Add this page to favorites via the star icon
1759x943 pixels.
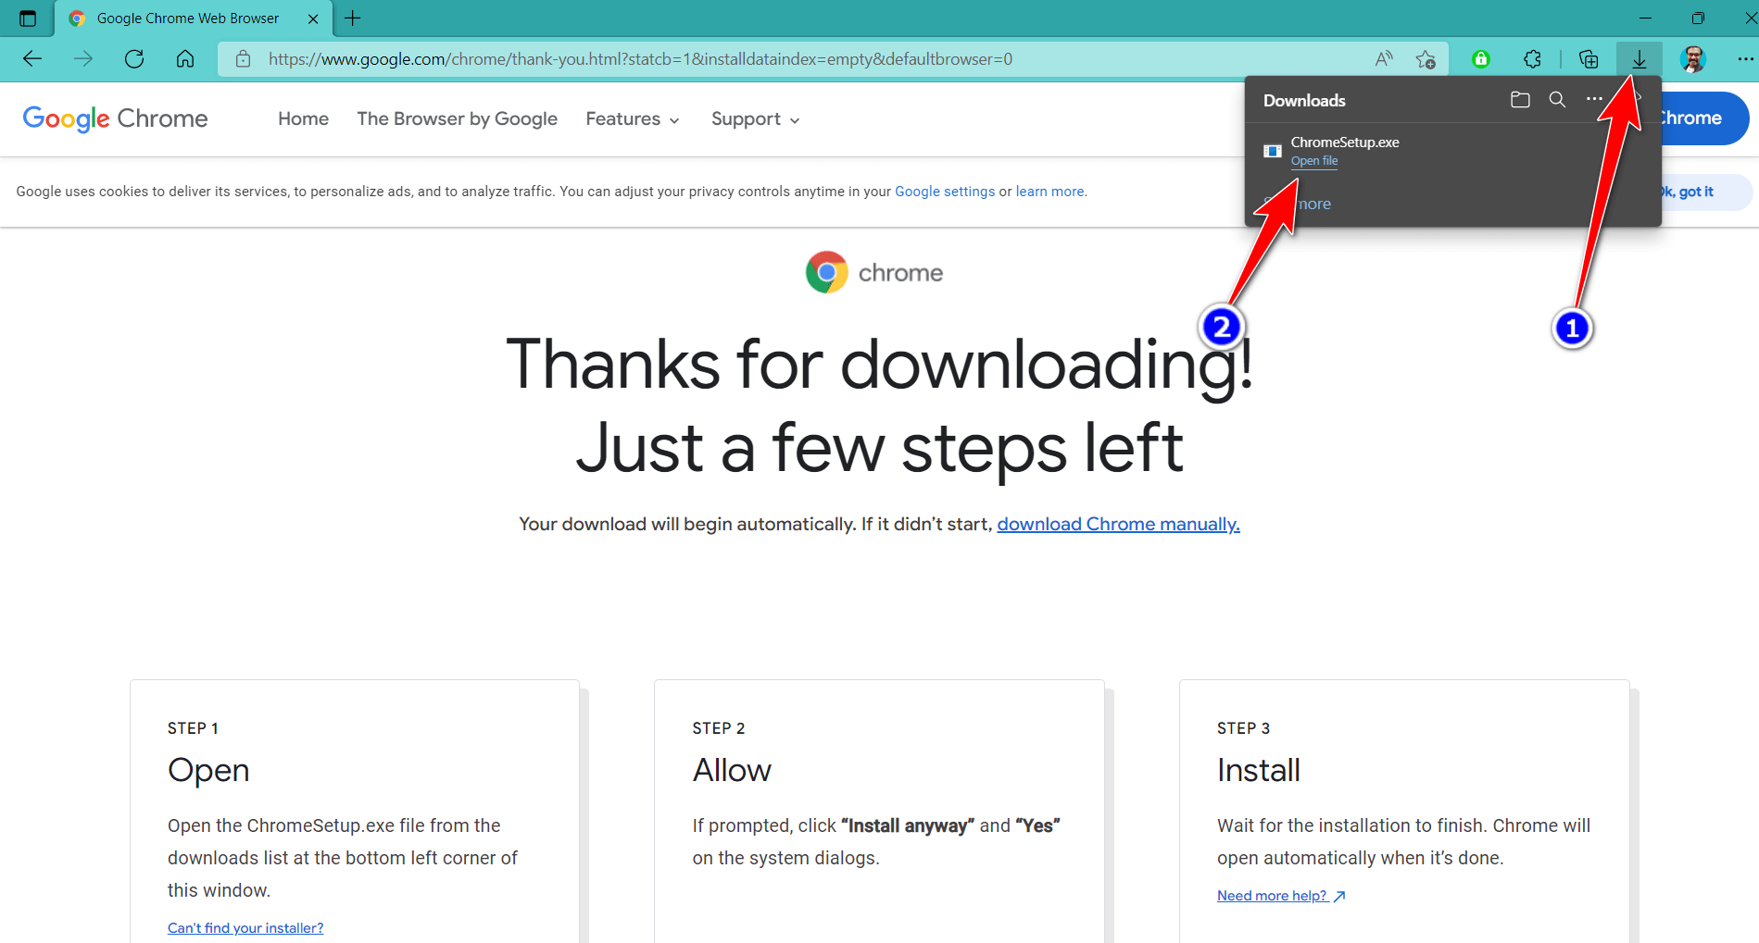pos(1426,58)
